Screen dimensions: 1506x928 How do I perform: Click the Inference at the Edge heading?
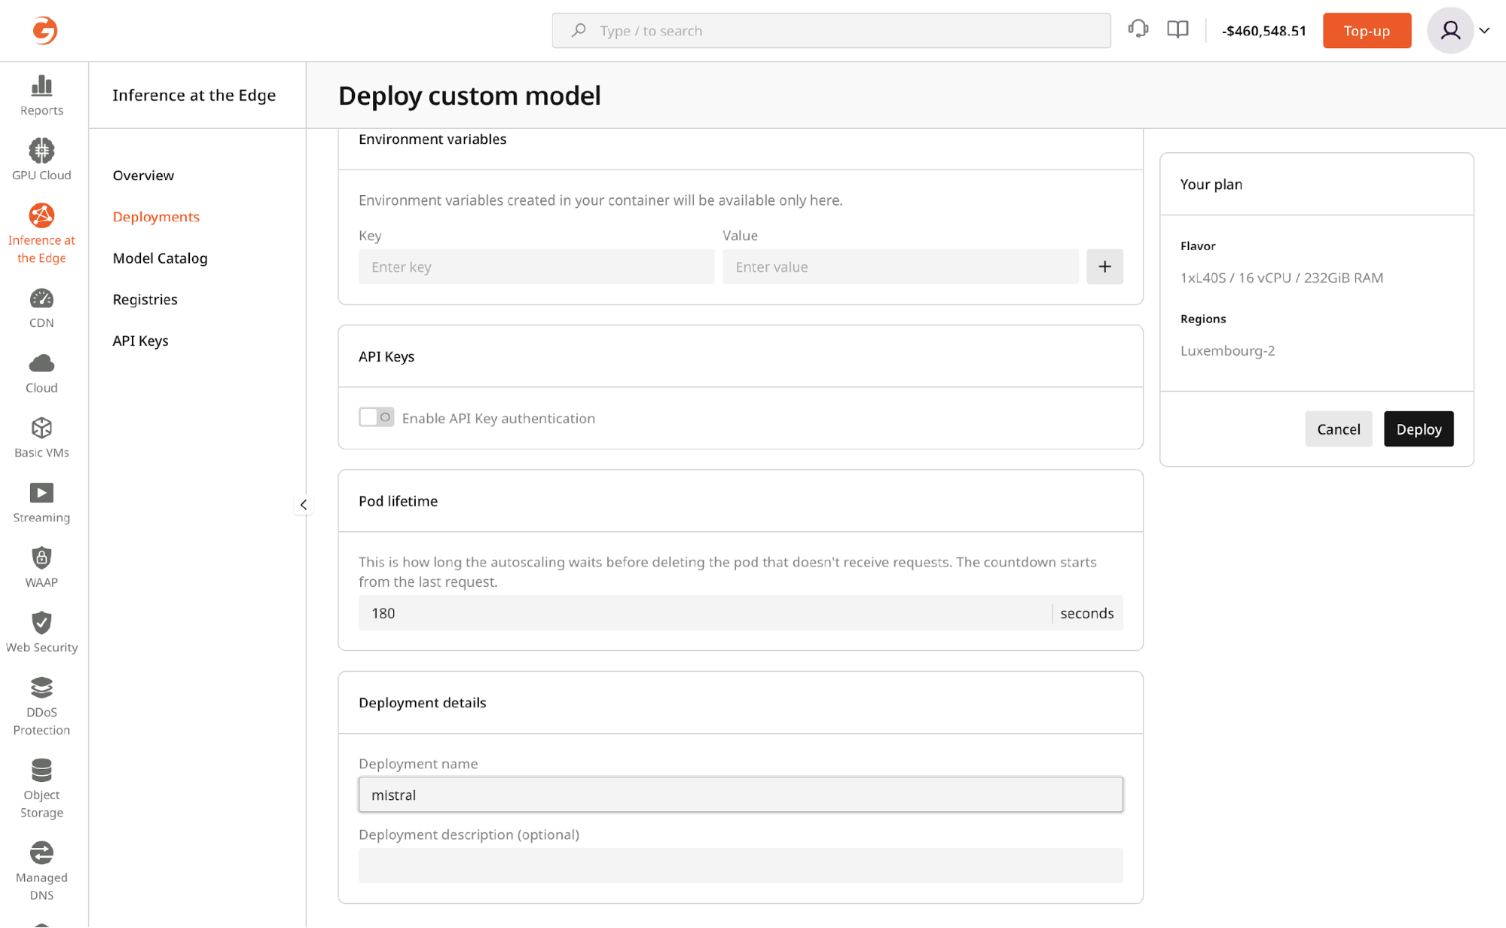pyautogui.click(x=194, y=96)
